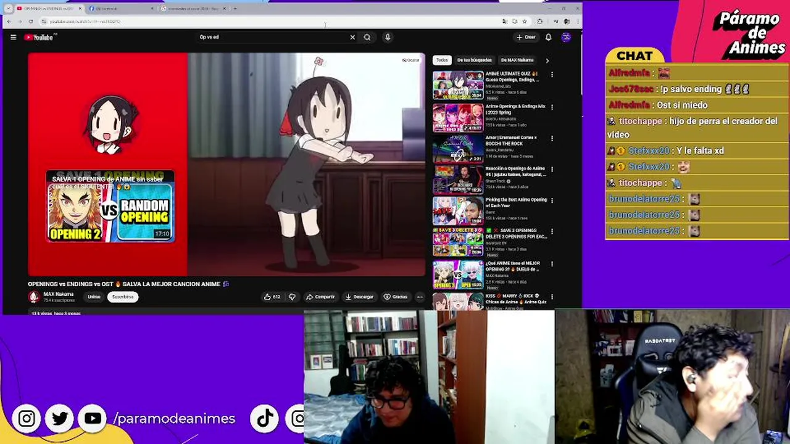Open the ¿Qué ANIME tiene el MEJOR OPENING thumbnail
Viewport: 790px width, 444px height.
[x=458, y=274]
